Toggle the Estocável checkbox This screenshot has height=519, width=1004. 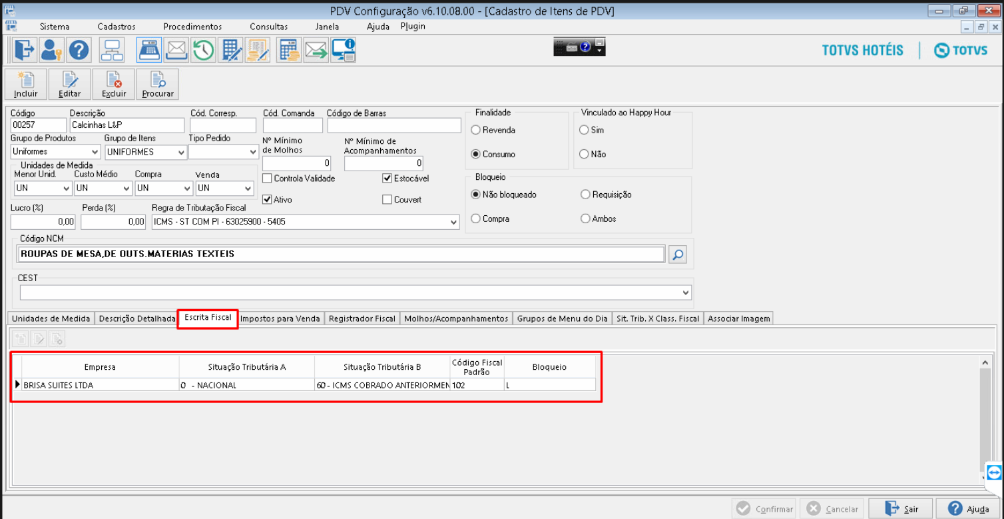tap(387, 179)
